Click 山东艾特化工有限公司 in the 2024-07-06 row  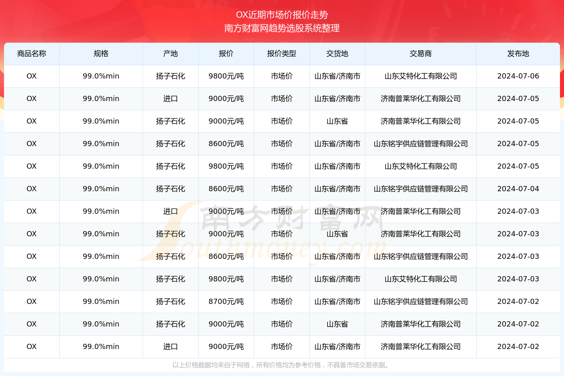tap(421, 76)
